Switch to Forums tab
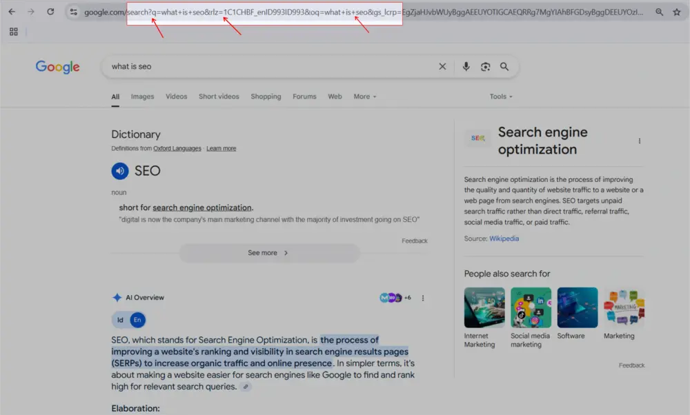 (304, 97)
